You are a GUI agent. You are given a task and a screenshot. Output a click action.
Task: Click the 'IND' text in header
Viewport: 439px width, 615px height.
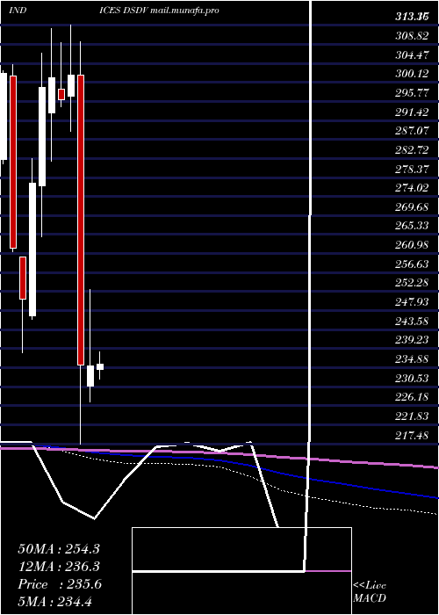18,11
